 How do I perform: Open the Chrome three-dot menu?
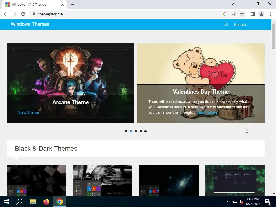point(270,14)
